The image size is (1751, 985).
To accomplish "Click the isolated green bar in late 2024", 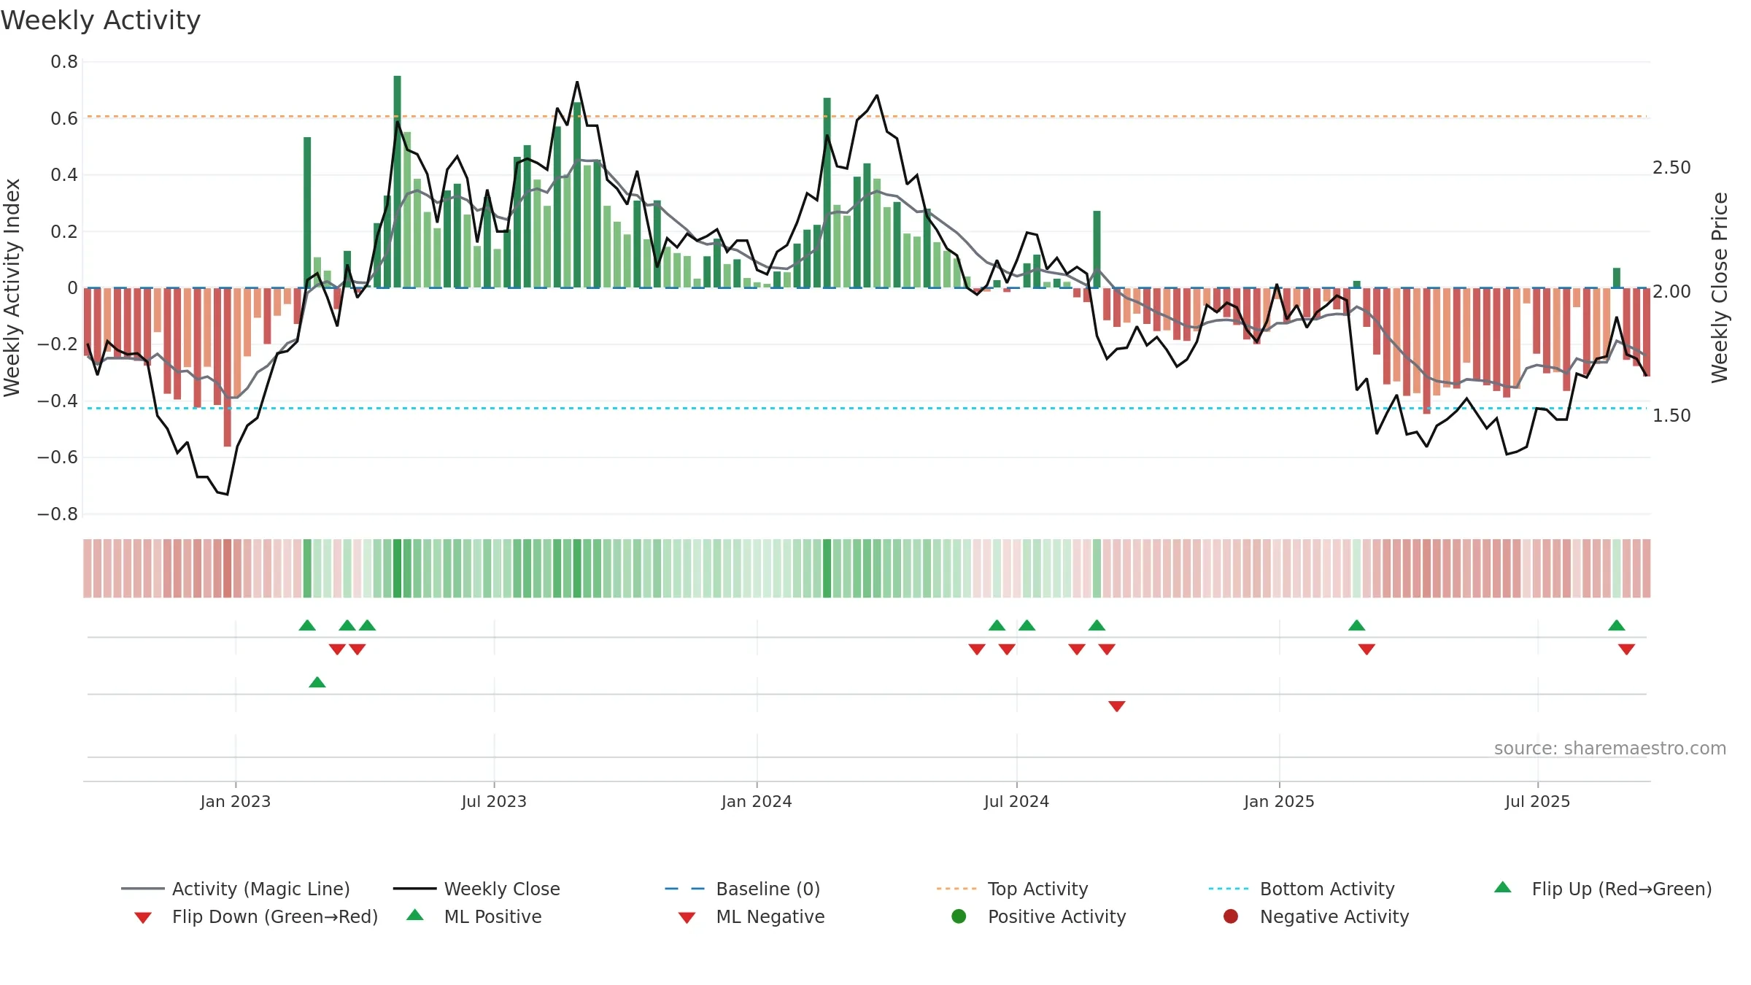I will (x=1097, y=250).
